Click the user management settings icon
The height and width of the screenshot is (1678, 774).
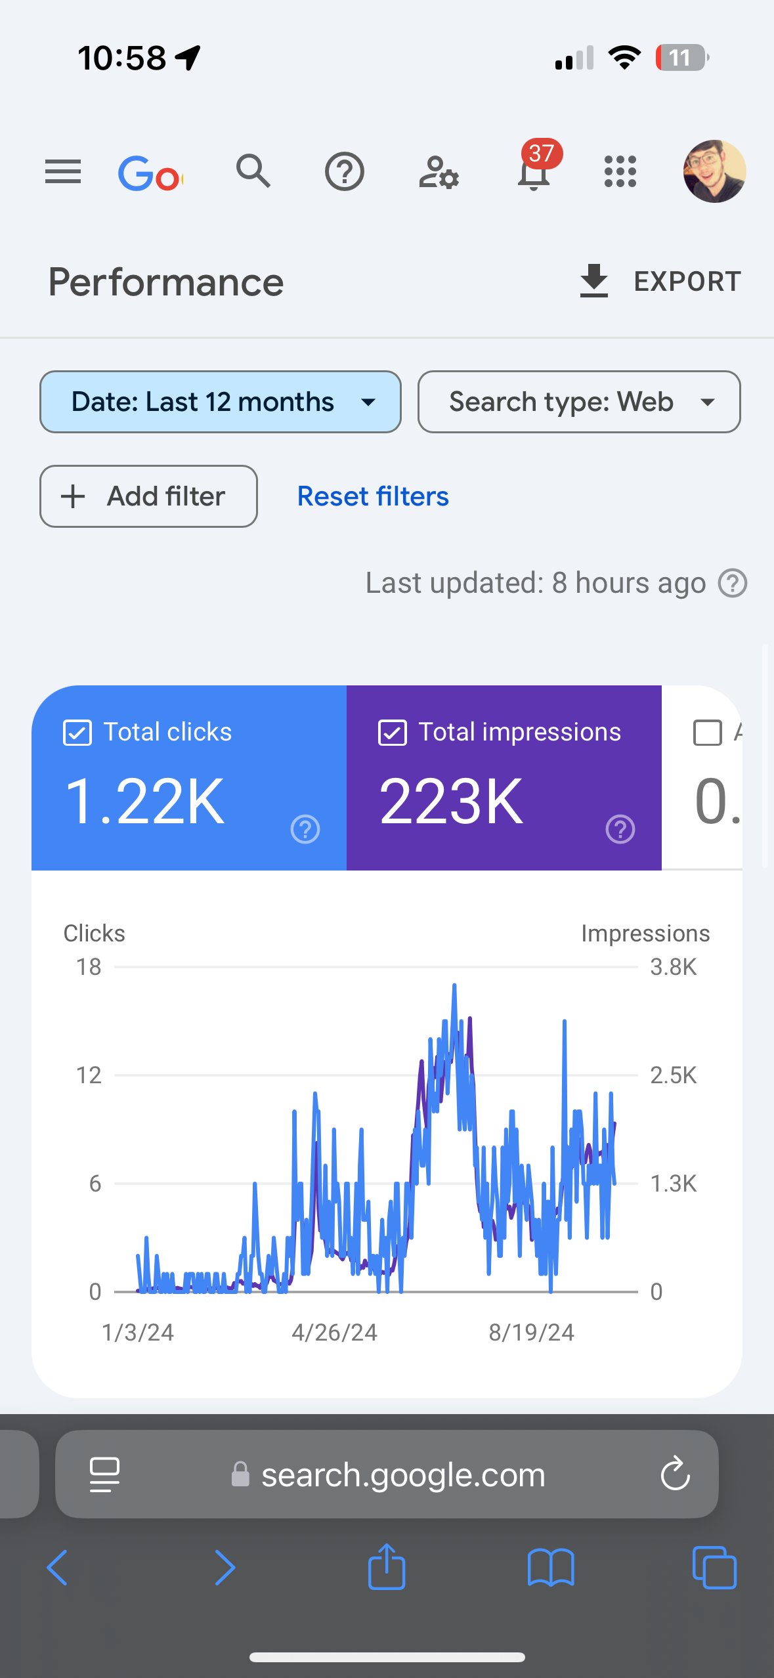pos(438,172)
